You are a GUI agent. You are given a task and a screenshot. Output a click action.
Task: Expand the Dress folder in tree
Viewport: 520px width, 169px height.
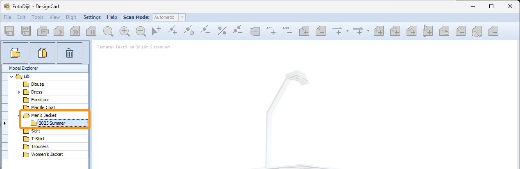coord(19,92)
